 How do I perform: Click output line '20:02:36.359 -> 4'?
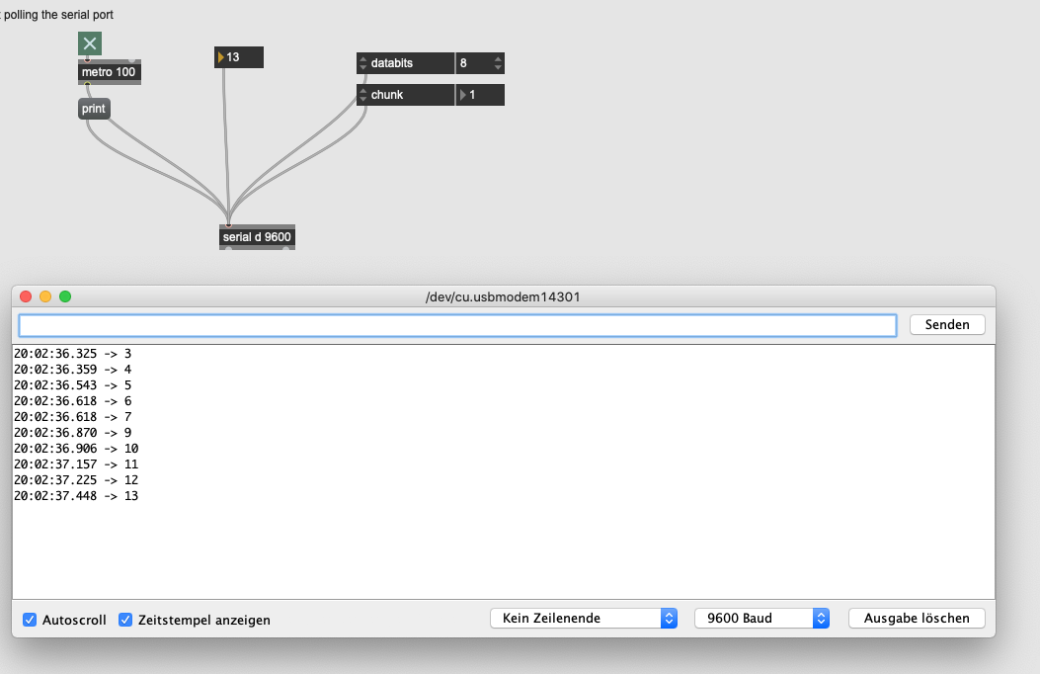pyautogui.click(x=73, y=370)
